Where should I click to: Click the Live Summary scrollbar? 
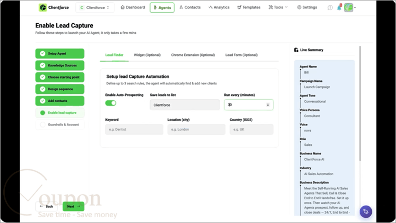360,103
